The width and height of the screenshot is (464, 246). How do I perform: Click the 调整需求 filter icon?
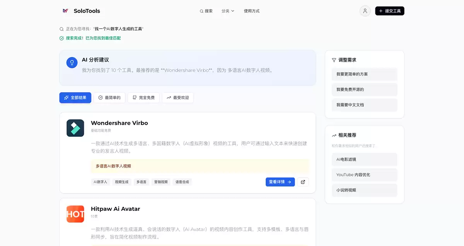point(334,60)
